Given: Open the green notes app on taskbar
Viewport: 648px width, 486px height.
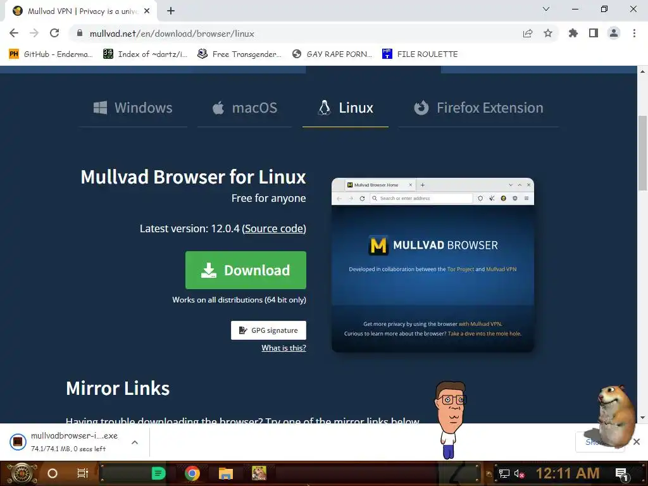Looking at the screenshot, I should [x=158, y=473].
